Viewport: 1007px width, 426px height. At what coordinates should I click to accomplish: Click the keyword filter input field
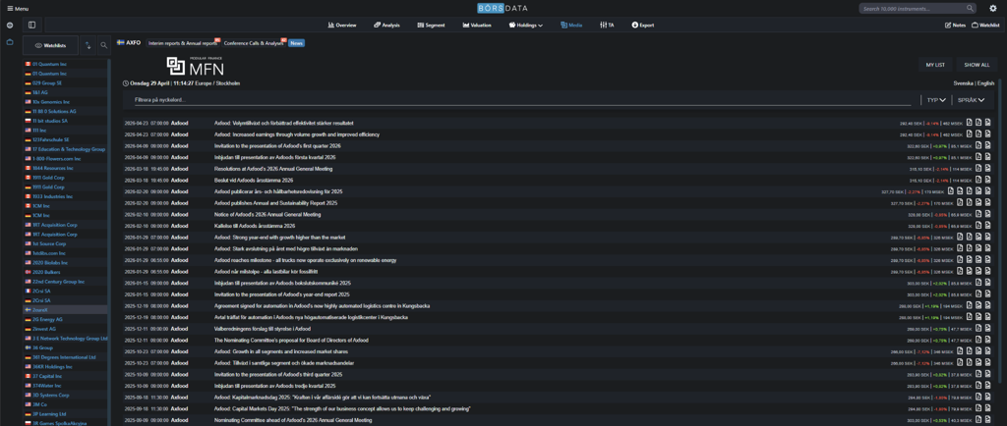[x=521, y=100]
